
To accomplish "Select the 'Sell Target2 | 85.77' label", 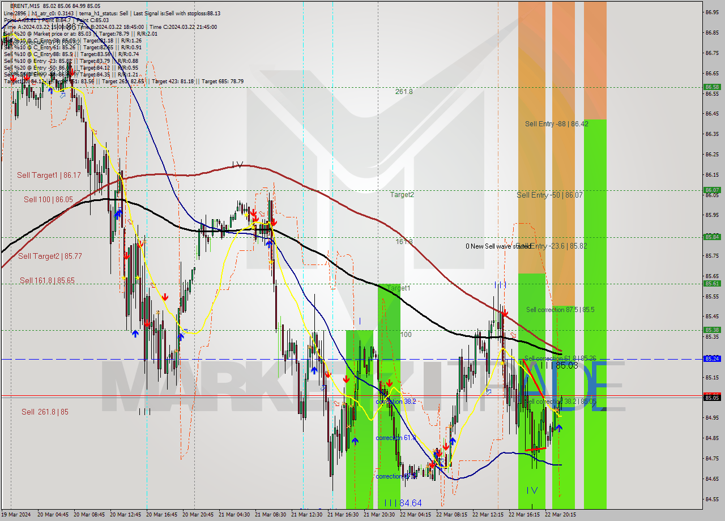I will click(x=50, y=257).
